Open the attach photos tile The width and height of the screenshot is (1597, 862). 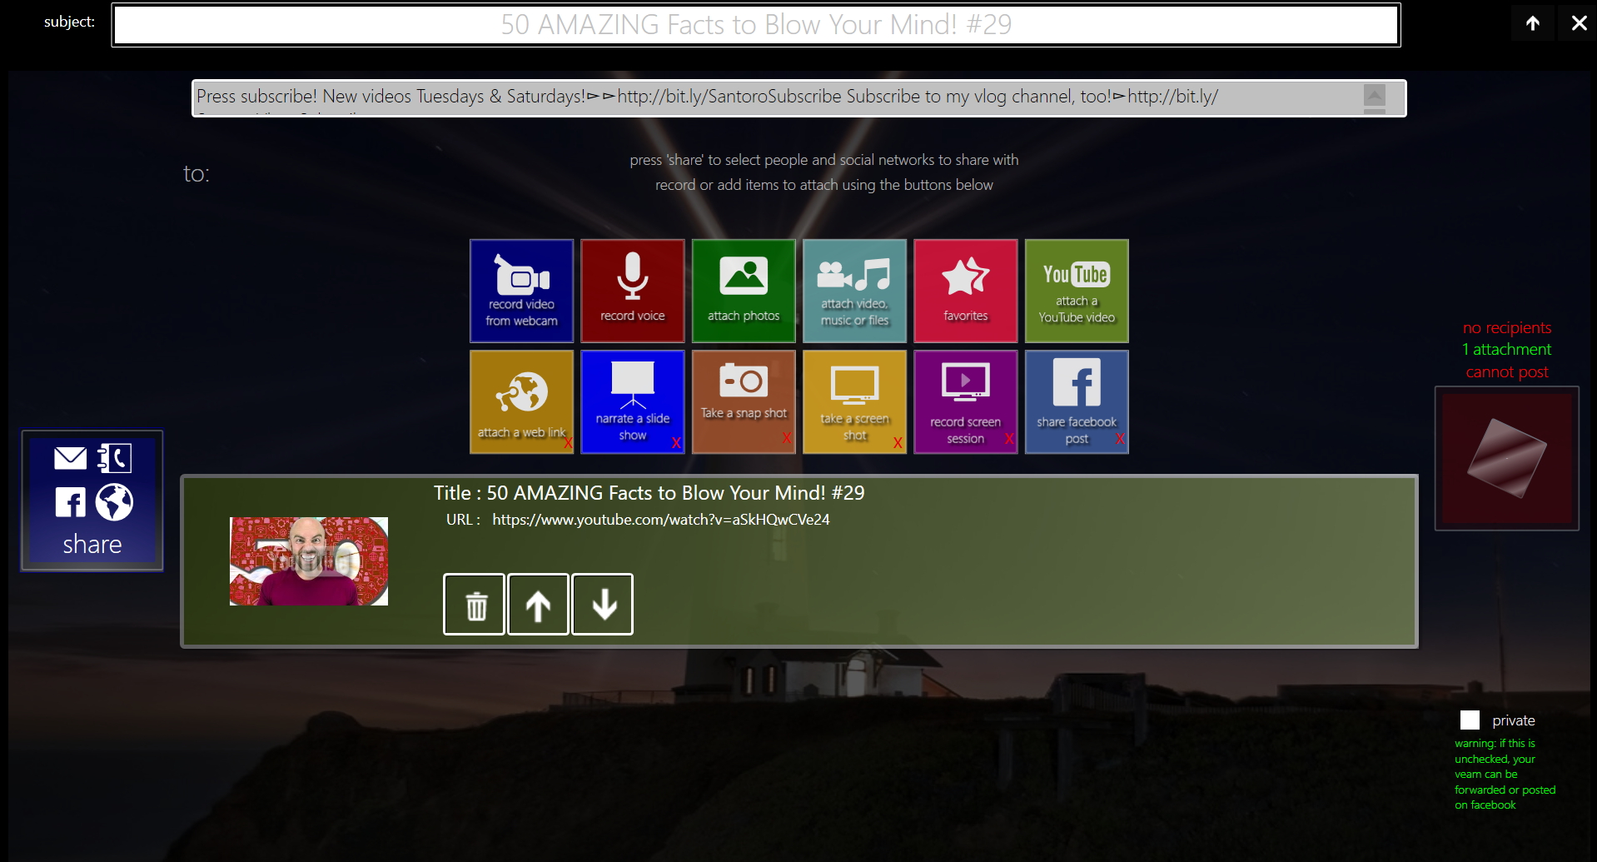[x=744, y=291]
